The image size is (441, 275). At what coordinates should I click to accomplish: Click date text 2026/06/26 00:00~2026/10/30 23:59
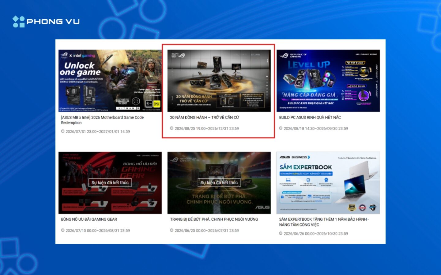coord(316,234)
